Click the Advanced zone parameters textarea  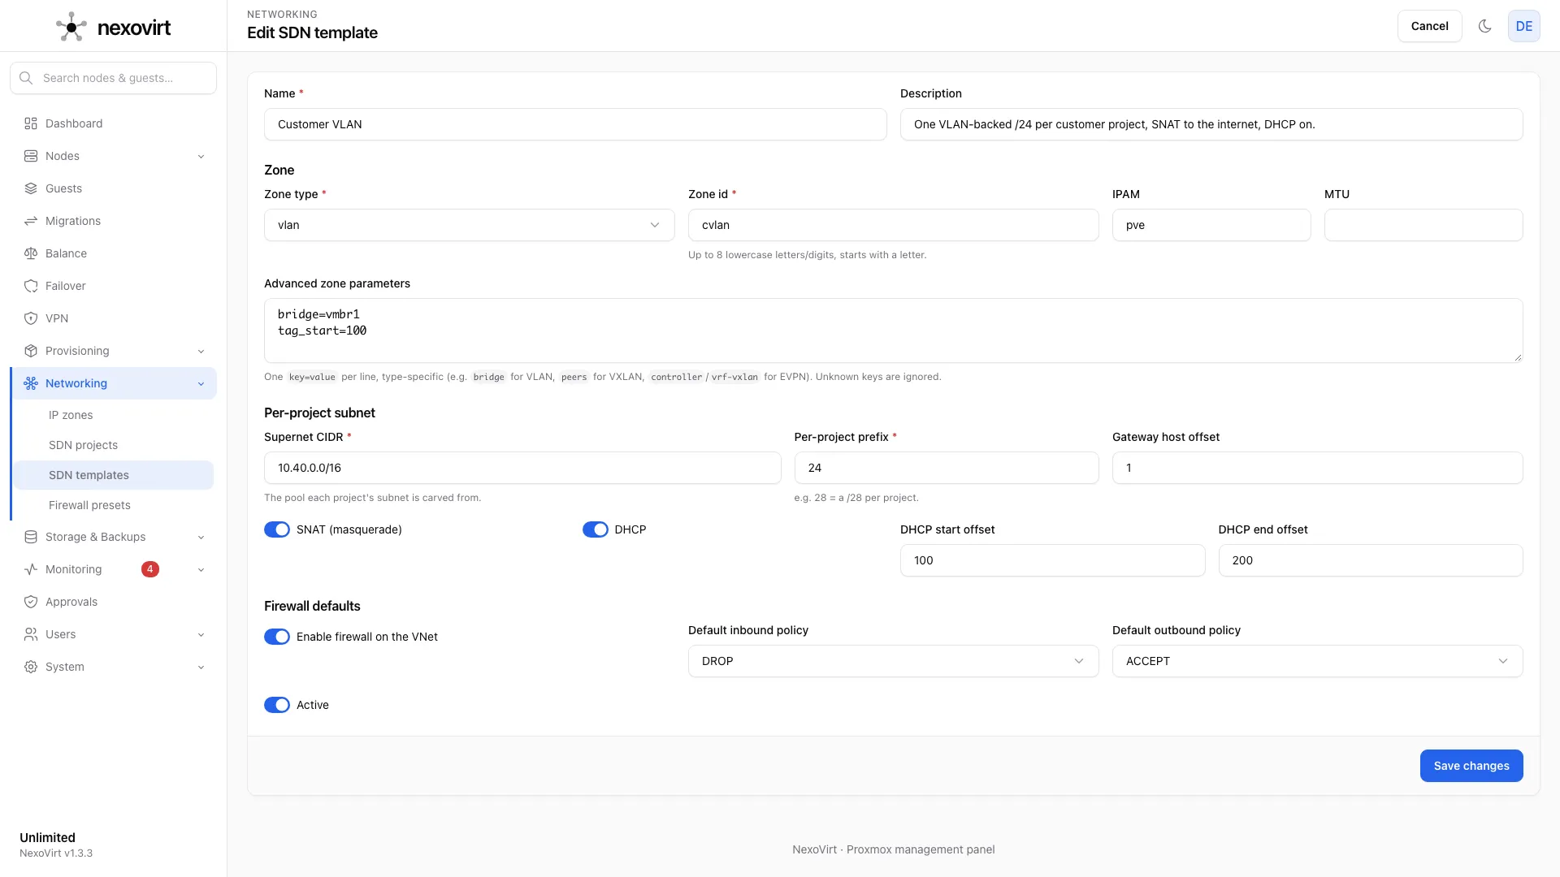[894, 330]
